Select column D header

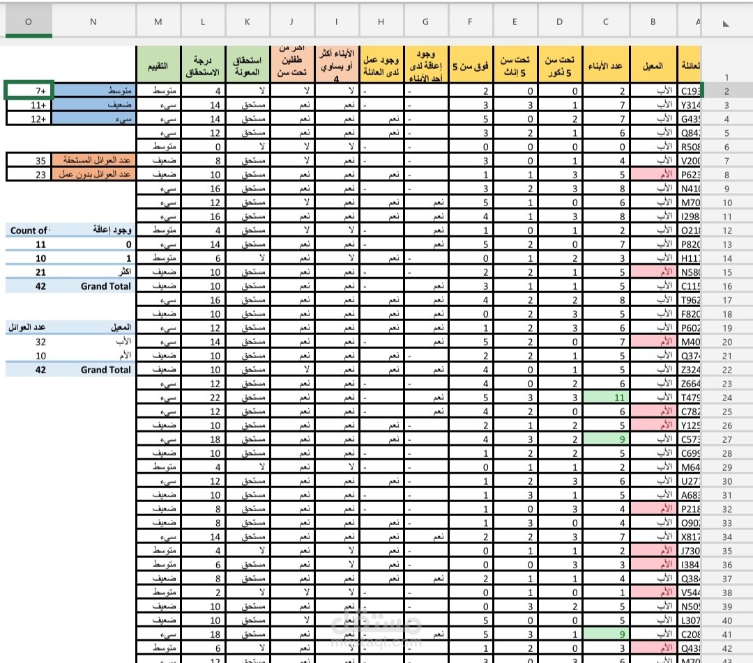point(559,22)
